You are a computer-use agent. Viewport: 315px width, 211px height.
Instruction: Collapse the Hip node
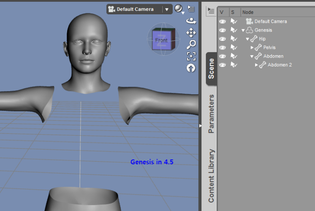click(247, 39)
